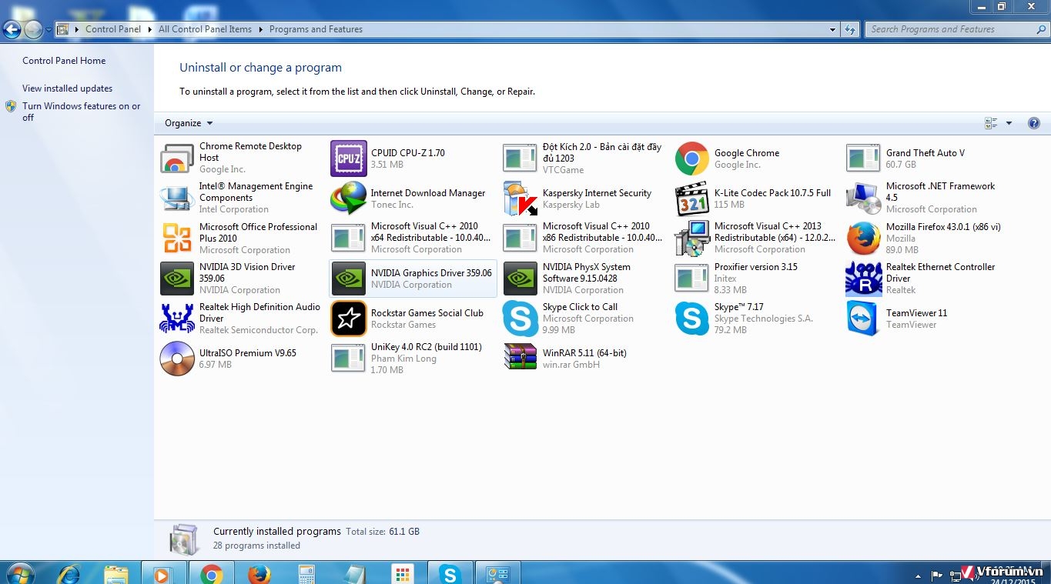Select the Realtek High Definition Audio icon

pos(177,319)
